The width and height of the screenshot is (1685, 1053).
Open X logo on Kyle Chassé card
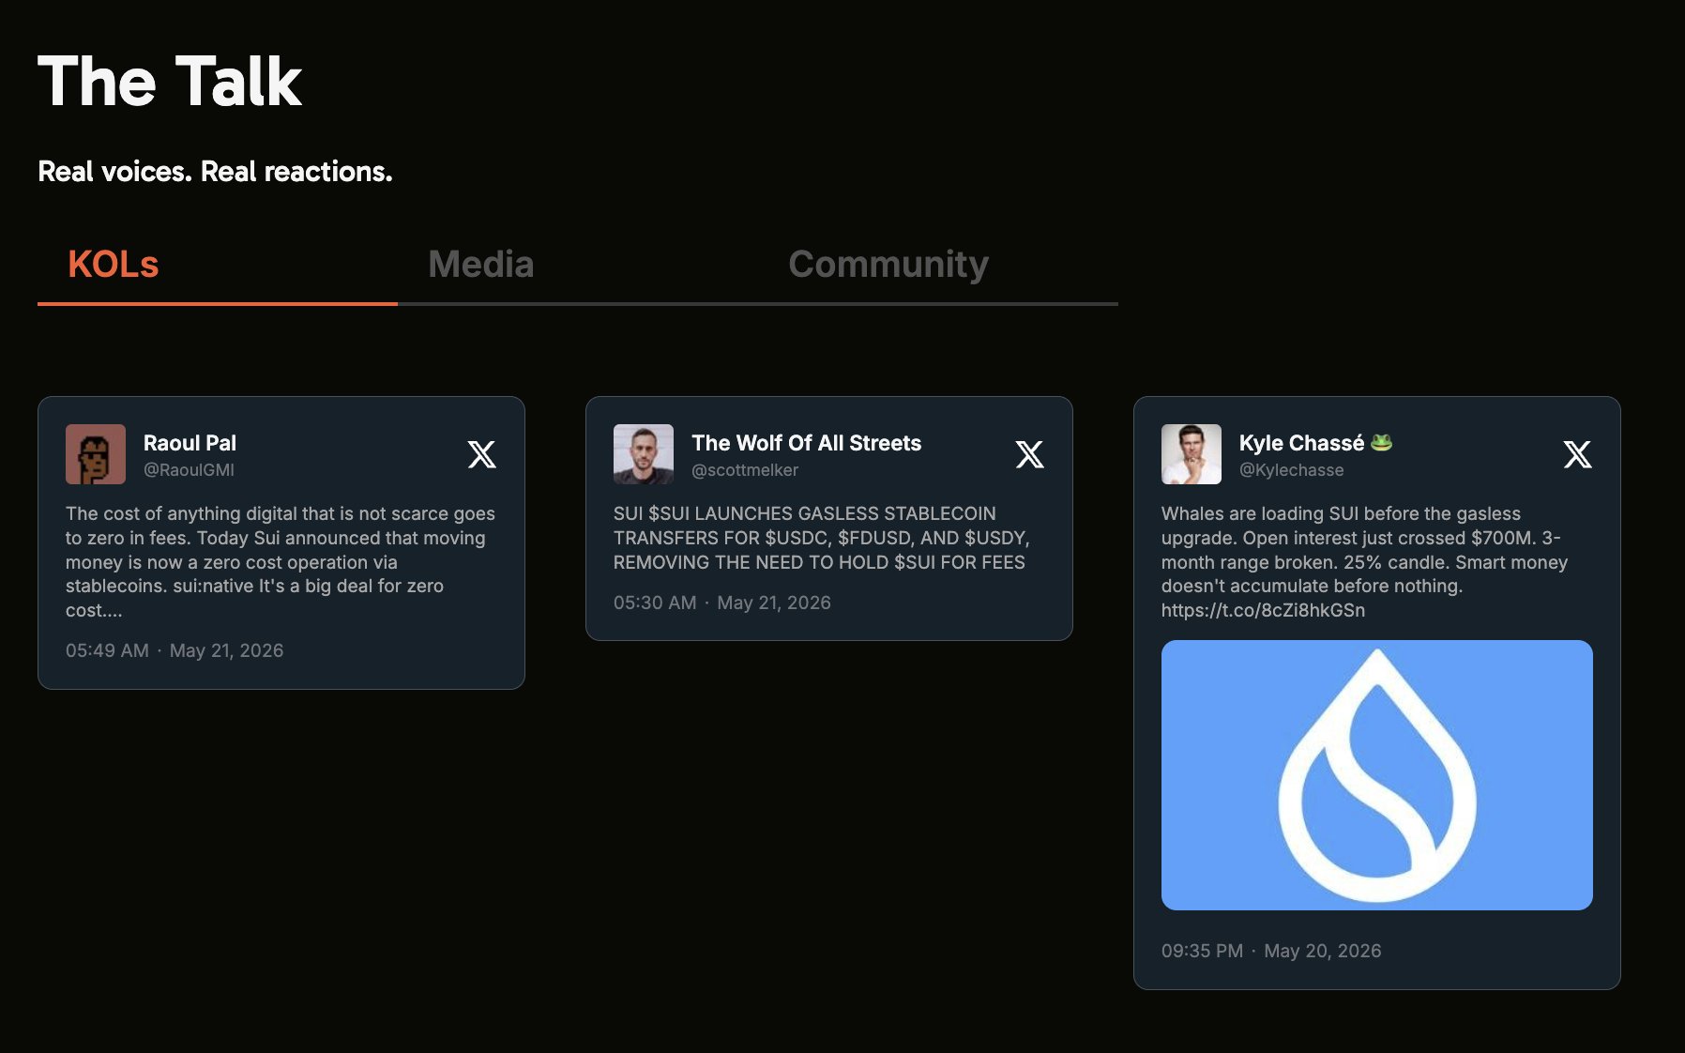click(1577, 454)
